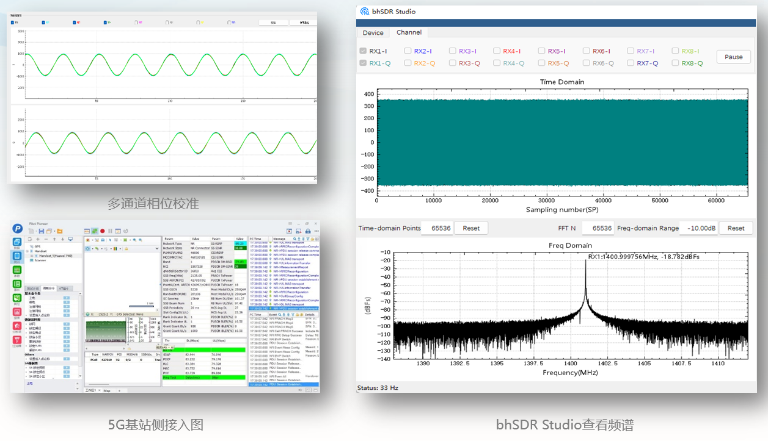Enable the RX8-Q channel checkbox

675,63
